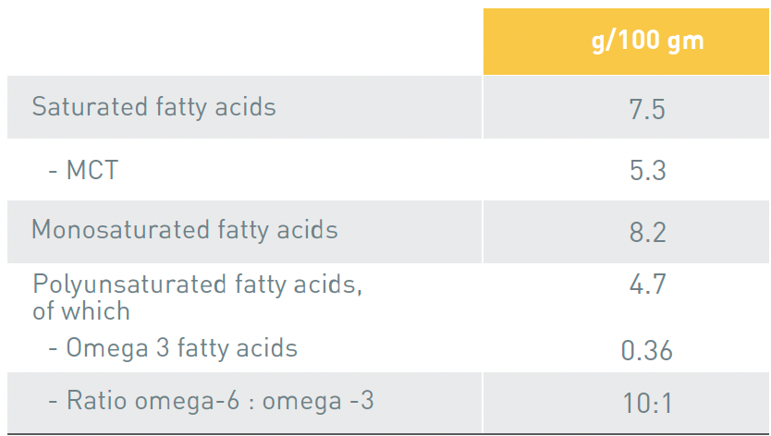Viewport: 771px width, 436px height.
Task: Click the 10:1 ratio value
Action: [x=647, y=403]
